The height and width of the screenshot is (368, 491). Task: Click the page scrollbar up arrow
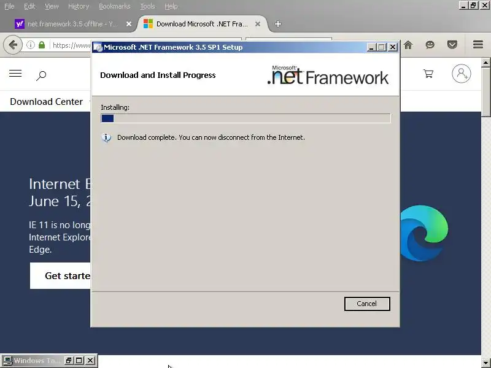point(485,63)
